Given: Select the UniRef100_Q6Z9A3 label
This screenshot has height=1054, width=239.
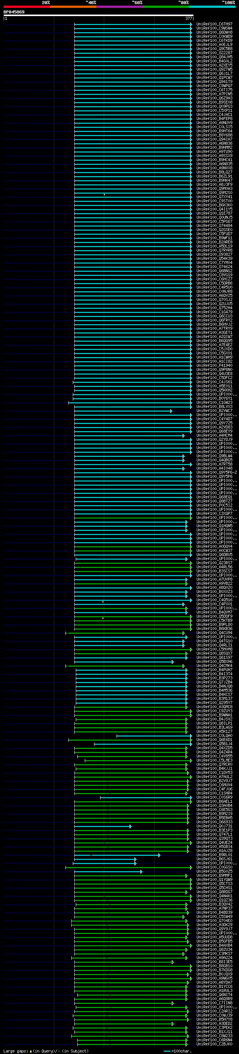Looking at the screenshot, I should [x=214, y=98].
